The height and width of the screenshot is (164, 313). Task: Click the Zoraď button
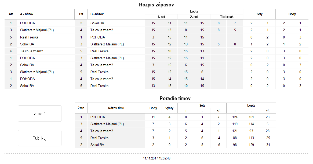pyautogui.click(x=39, y=114)
